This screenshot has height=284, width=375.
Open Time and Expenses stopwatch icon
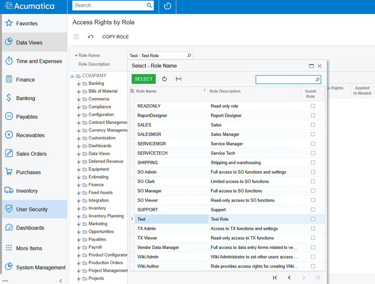tap(9, 60)
